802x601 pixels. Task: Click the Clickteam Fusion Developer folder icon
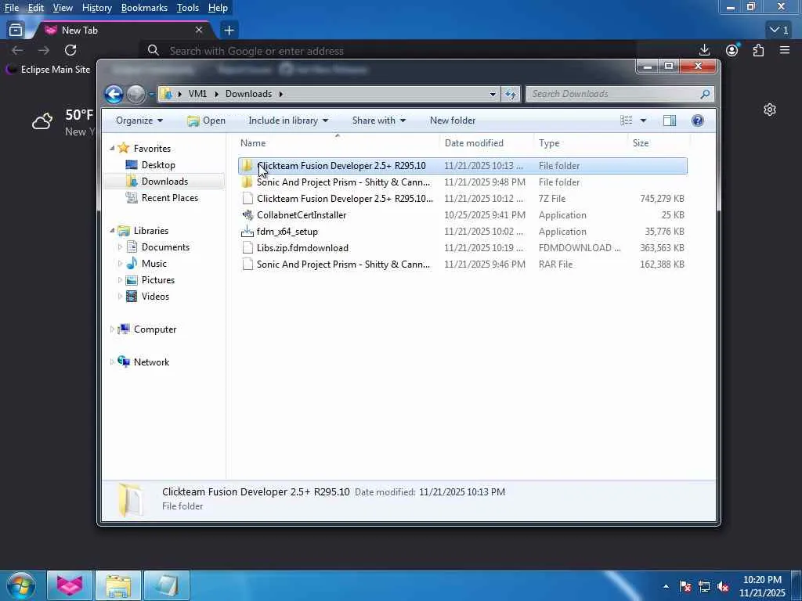[x=247, y=166]
